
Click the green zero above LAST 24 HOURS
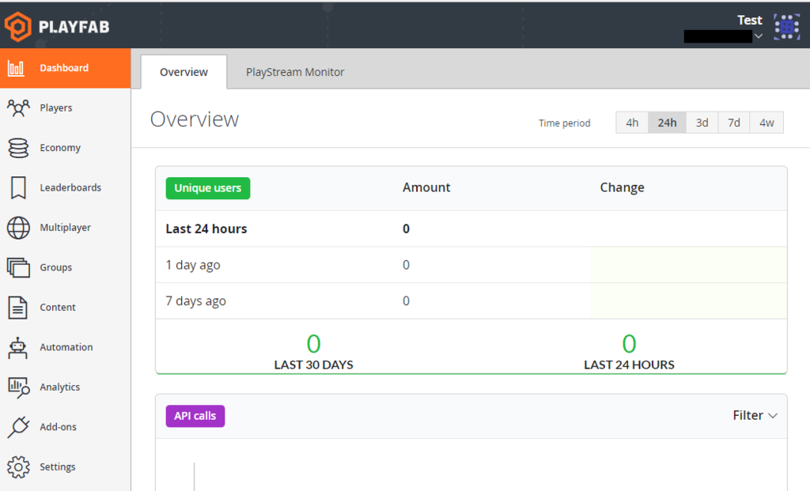point(629,344)
